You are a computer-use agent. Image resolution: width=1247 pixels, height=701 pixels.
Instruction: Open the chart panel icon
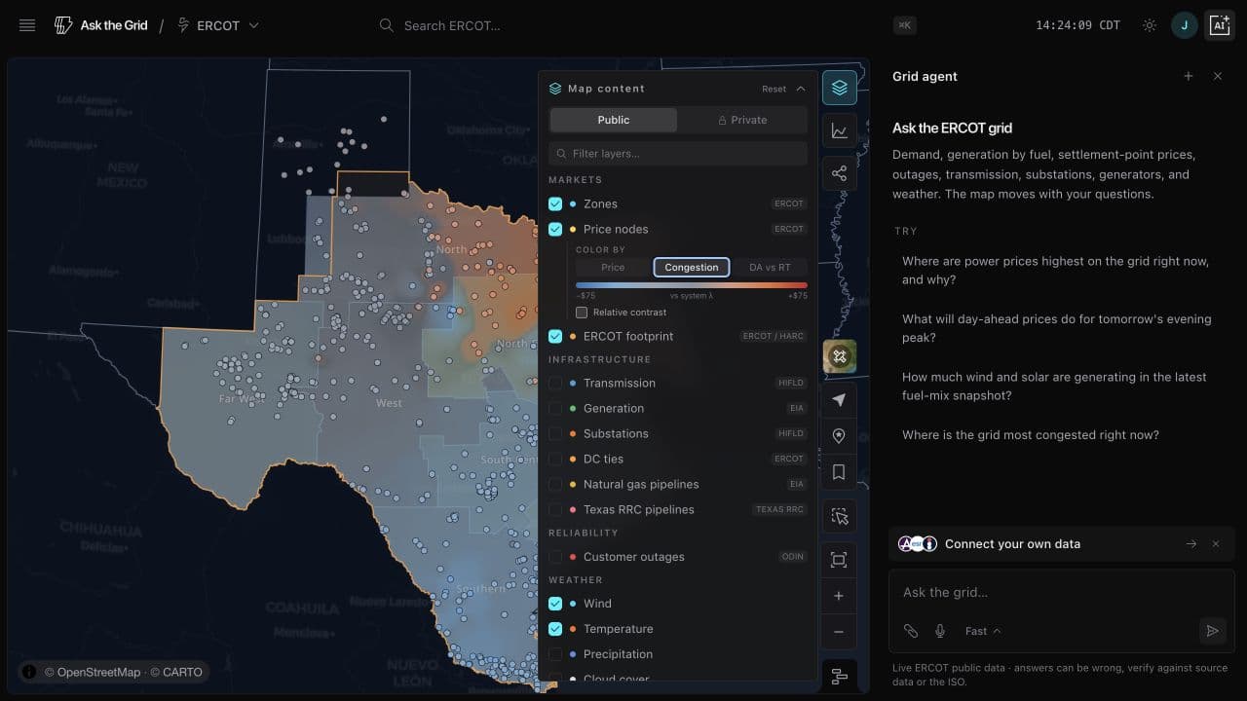click(840, 130)
